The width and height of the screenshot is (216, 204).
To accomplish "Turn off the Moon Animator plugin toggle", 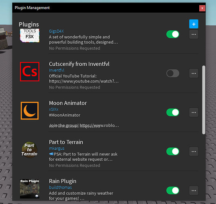I will [173, 112].
